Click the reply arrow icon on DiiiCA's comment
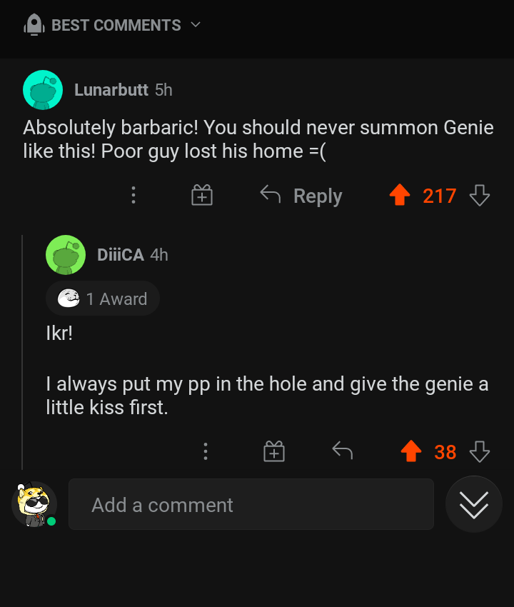The width and height of the screenshot is (514, 607). tap(342, 451)
